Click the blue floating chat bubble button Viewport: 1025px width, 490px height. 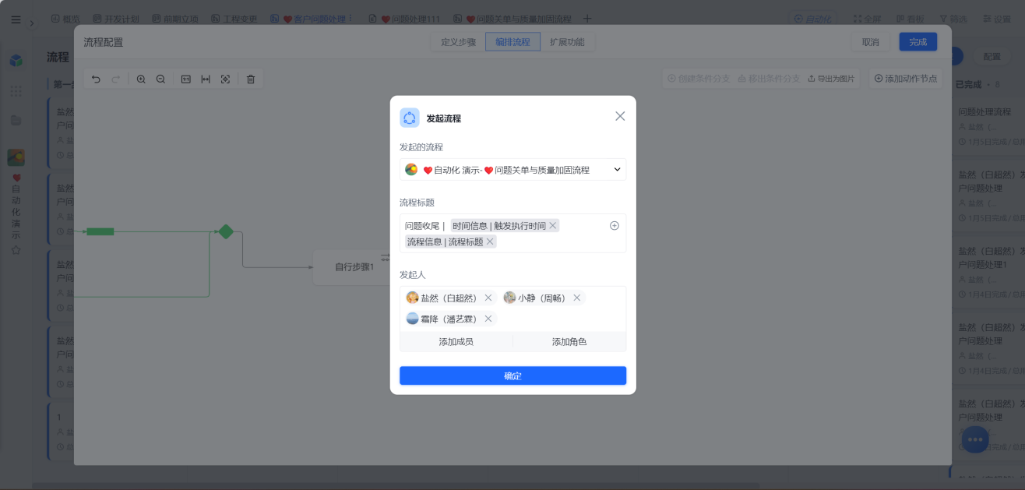[x=975, y=439]
